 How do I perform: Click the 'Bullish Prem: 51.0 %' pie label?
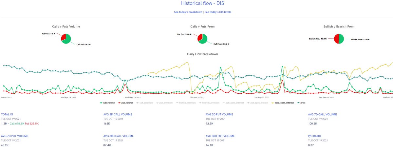(x=360, y=39)
